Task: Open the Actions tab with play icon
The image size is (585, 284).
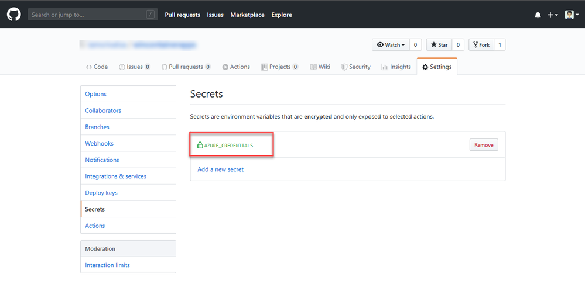Action: [236, 67]
